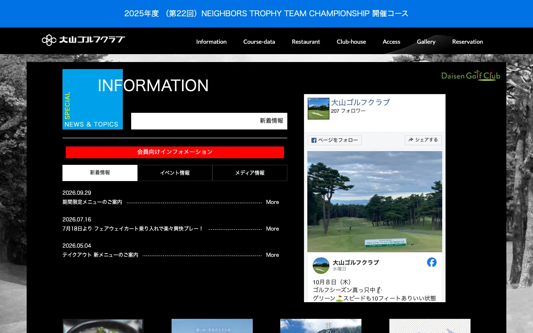Click the 大山ゴルフクラブ Facebook page title
This screenshot has width=533, height=333.
coord(361,102)
